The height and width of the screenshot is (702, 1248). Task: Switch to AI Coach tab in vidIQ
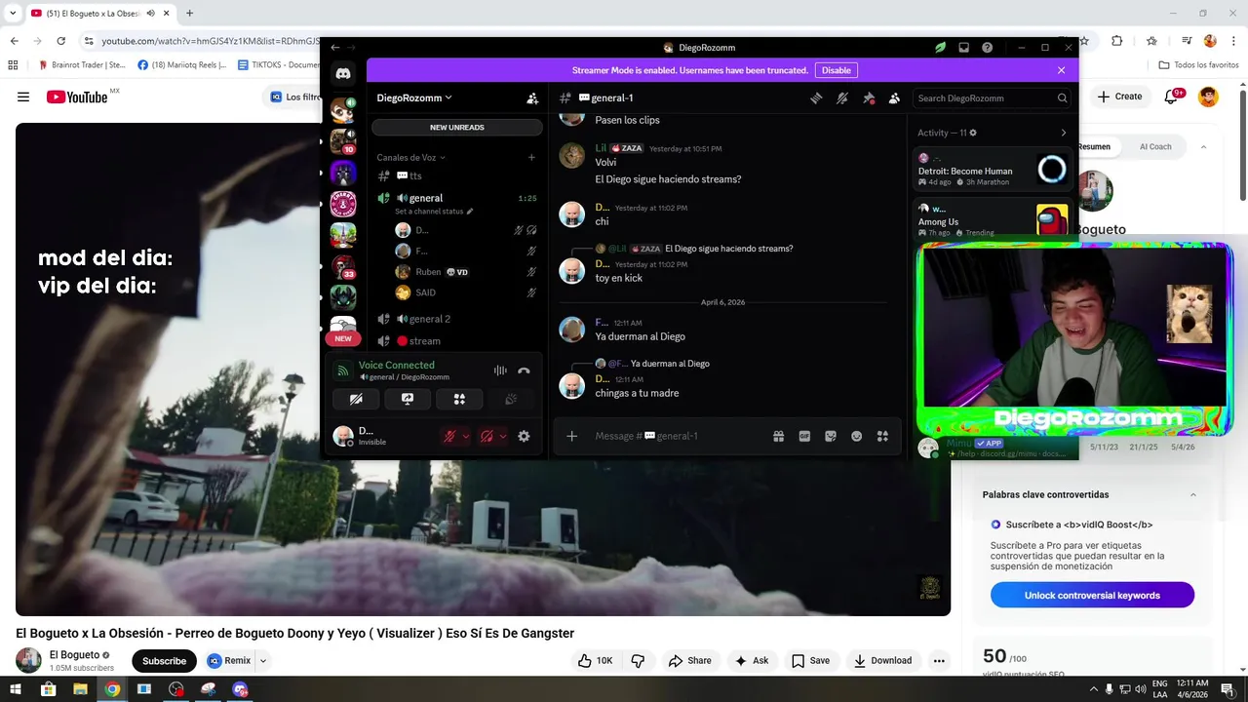tap(1155, 146)
